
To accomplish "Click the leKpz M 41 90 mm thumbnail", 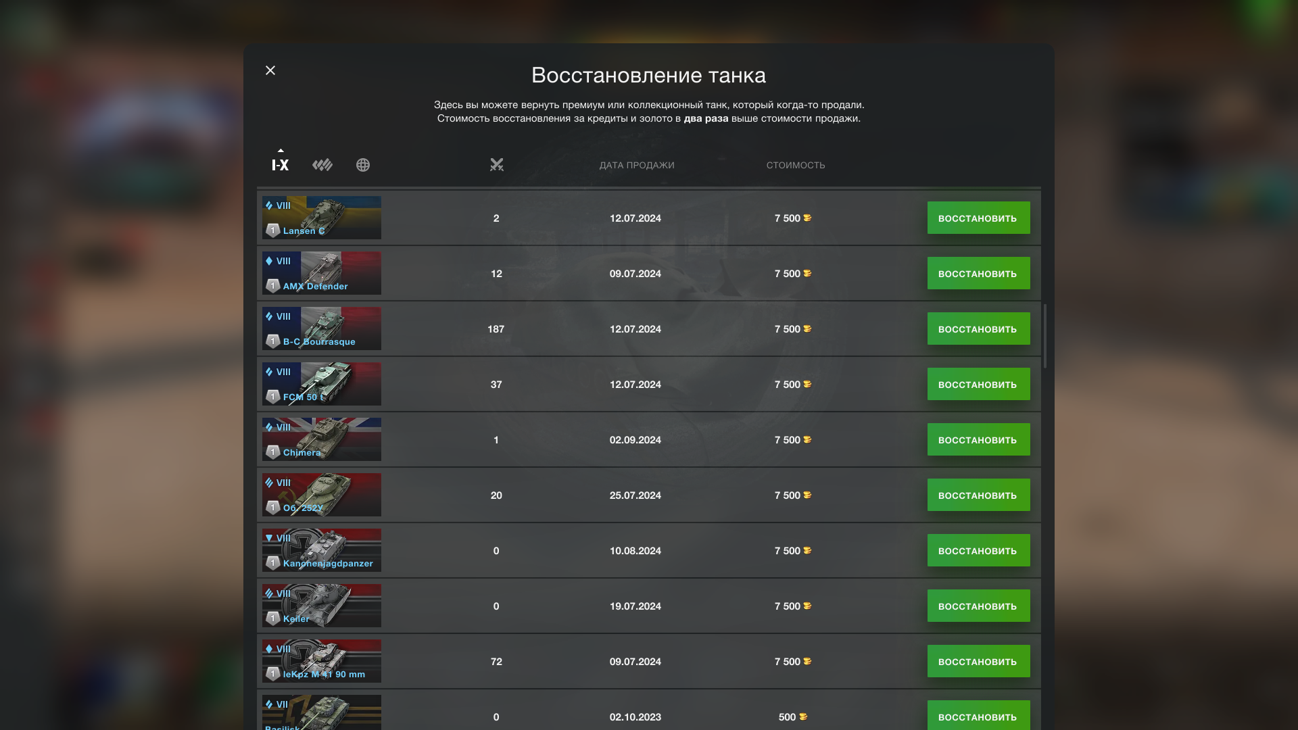I will [322, 661].
